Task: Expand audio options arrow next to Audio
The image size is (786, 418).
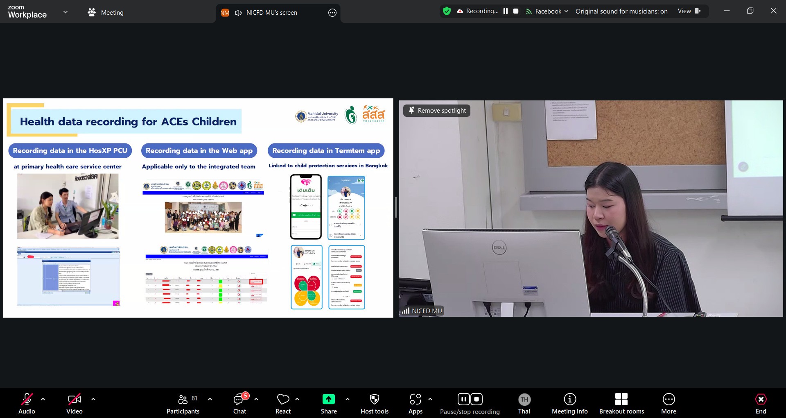Action: coord(43,399)
